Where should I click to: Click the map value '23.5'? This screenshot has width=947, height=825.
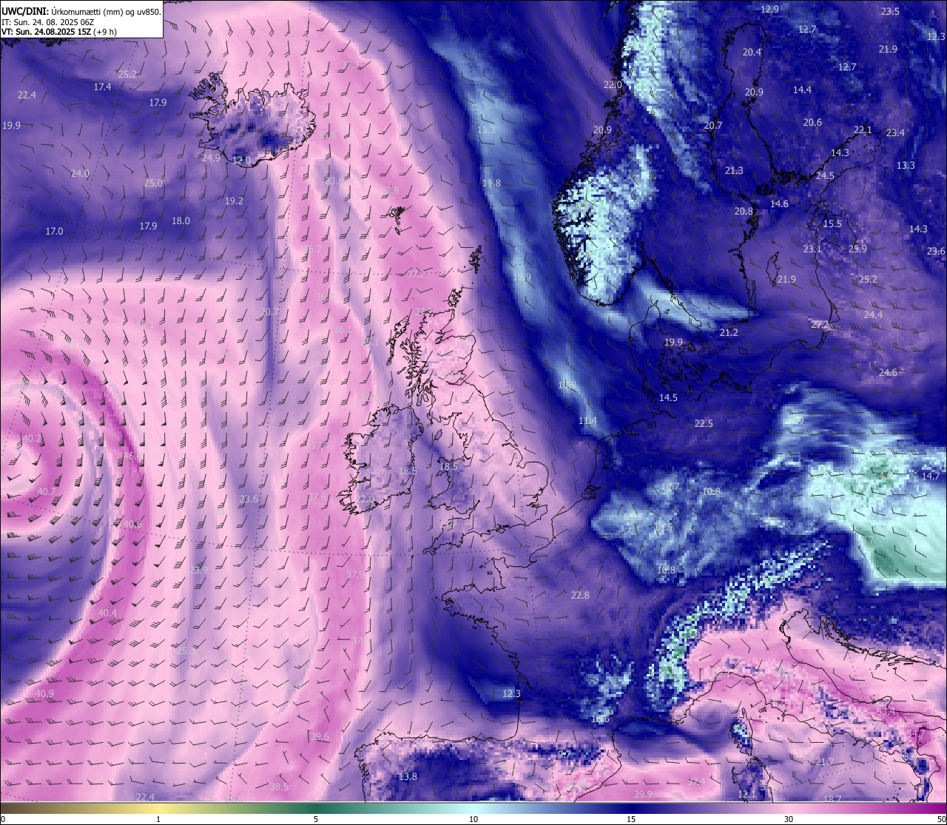(890, 11)
